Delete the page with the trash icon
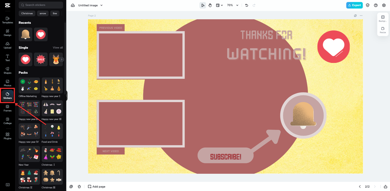 tap(79, 186)
